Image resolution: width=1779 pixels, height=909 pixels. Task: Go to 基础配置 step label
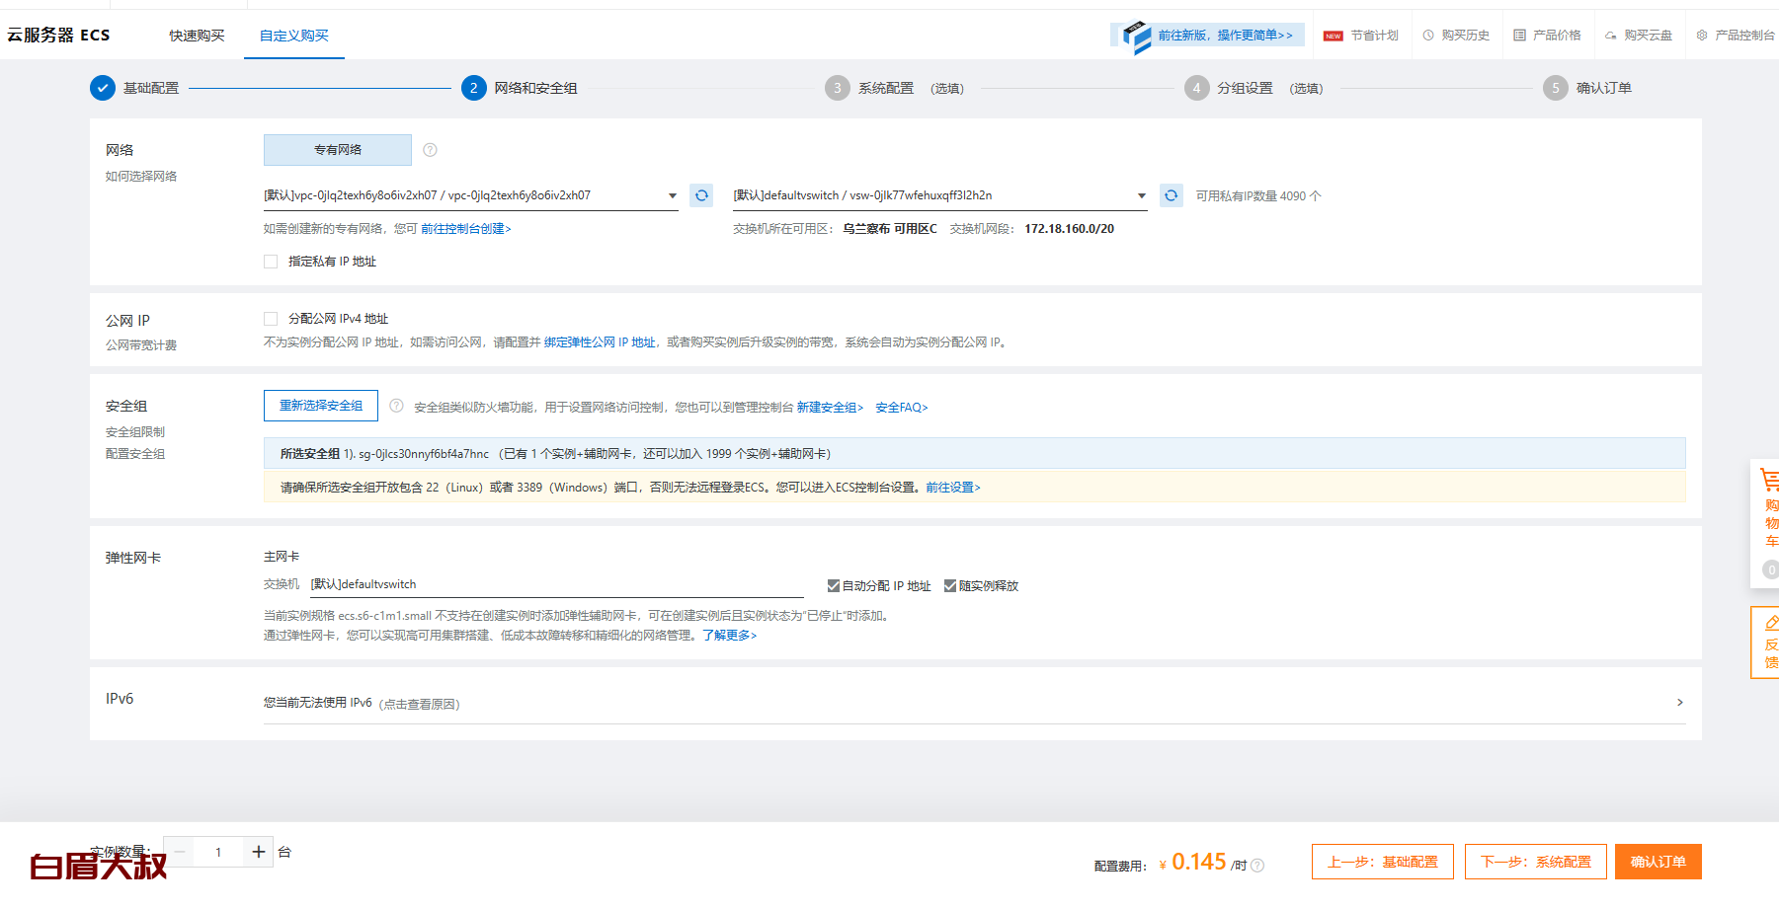151,88
